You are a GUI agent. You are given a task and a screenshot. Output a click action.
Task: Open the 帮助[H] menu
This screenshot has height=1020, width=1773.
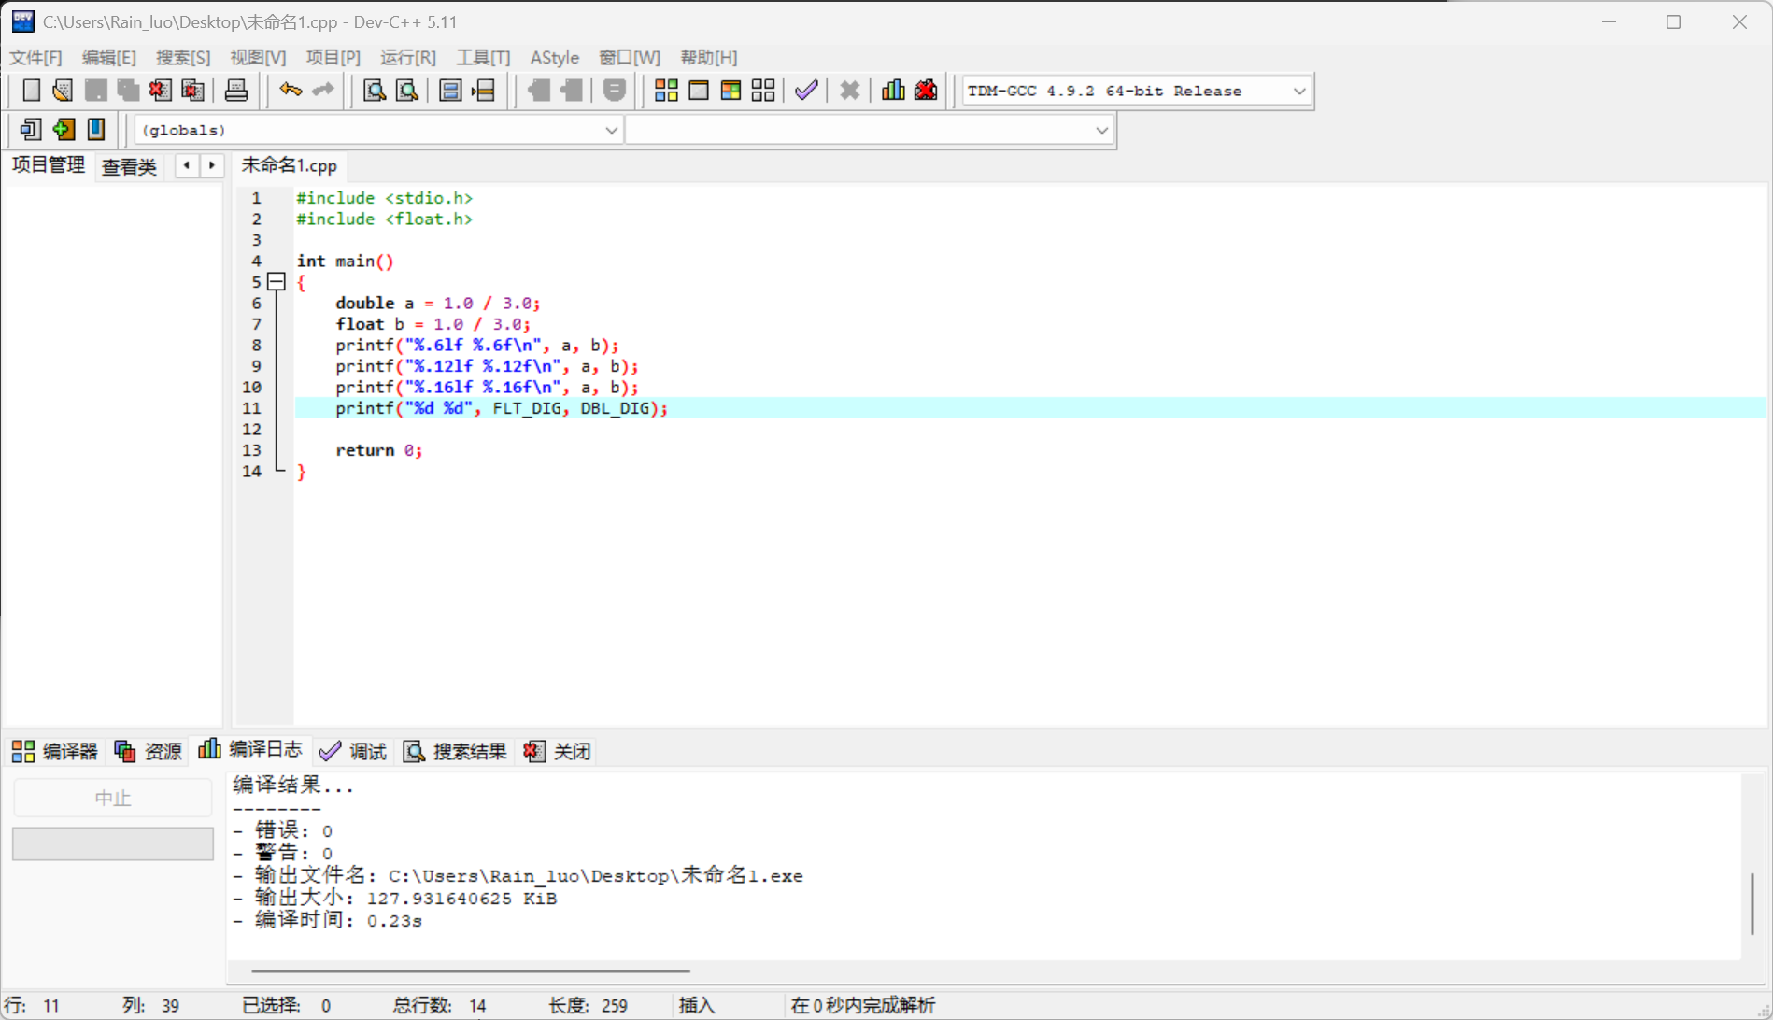tap(709, 57)
